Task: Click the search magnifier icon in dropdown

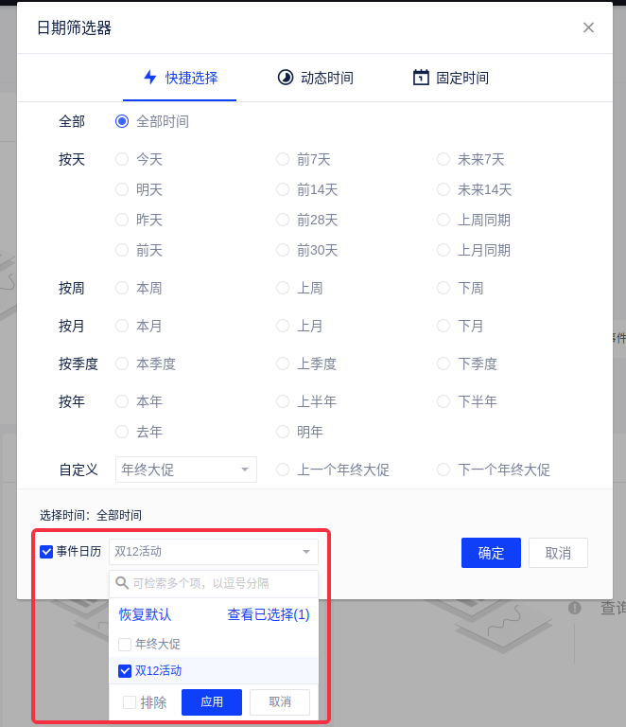Action: click(122, 583)
